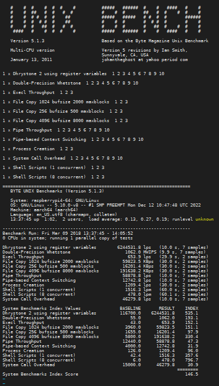
Task: Click the System: raspberrypi4-64 line
Action: [x=55, y=200]
